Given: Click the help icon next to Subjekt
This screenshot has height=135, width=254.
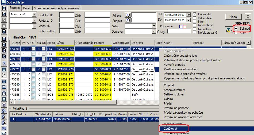Looking at the screenshot, I should tap(128, 20).
